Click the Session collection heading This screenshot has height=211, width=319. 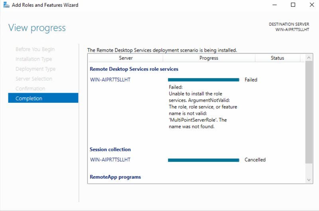point(110,149)
